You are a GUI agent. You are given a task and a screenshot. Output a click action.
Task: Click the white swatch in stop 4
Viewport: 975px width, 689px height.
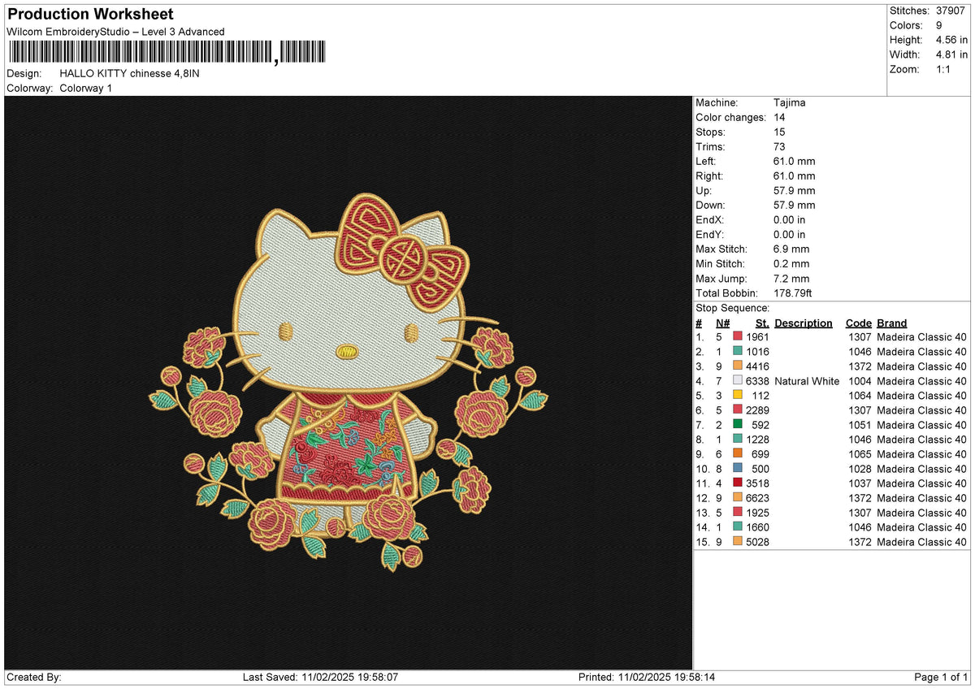pos(738,381)
